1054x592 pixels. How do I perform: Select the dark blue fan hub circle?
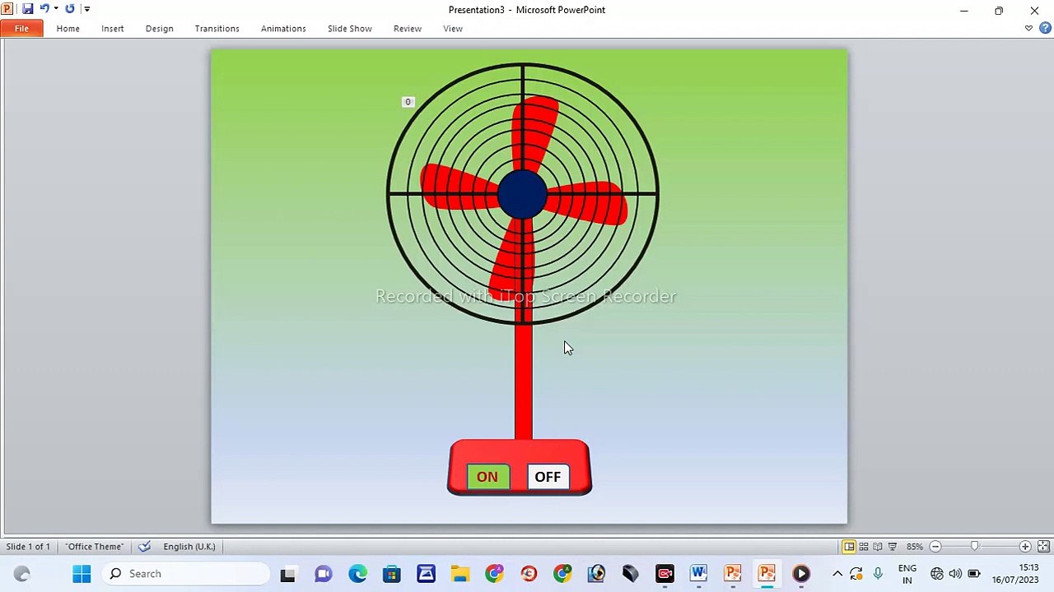click(522, 195)
